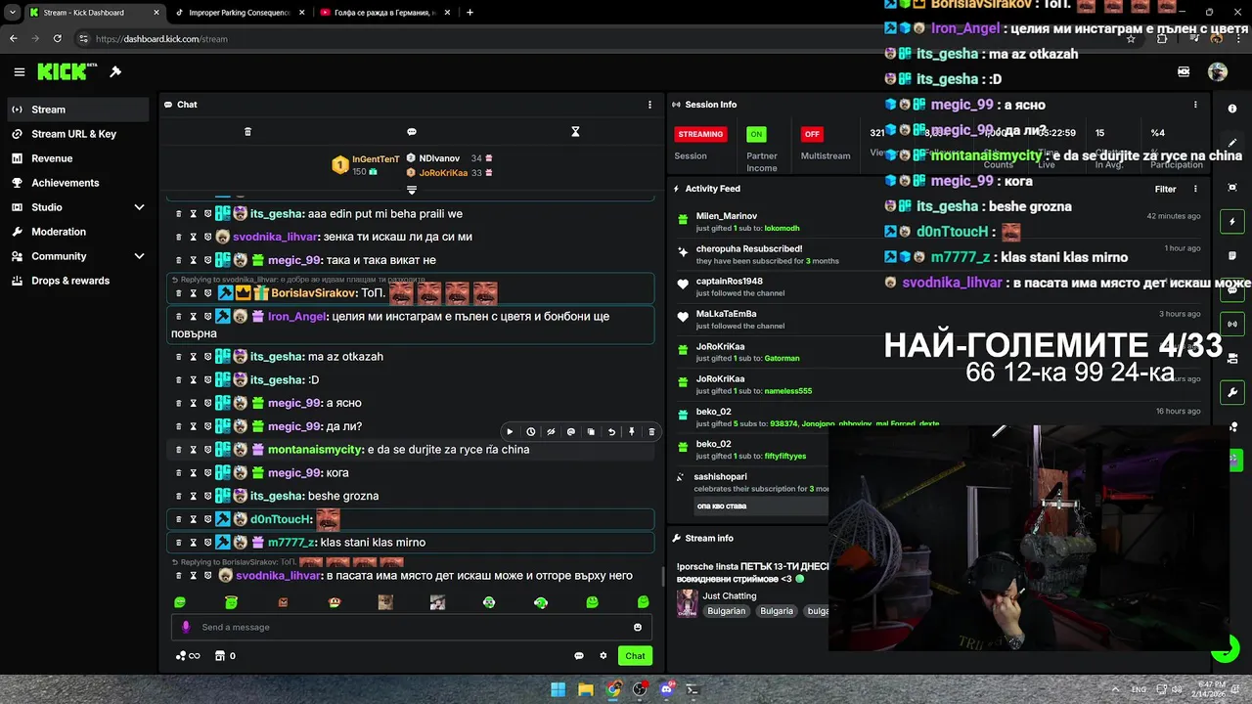This screenshot has width=1252, height=704.
Task: Select Stream in the sidebar
Action: [x=78, y=110]
